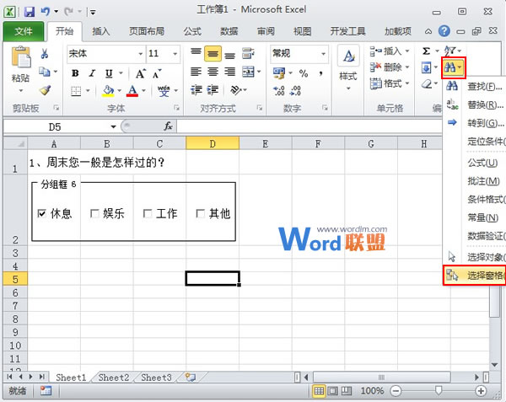
Task: Click the AutoSum sigma icon
Action: click(x=427, y=52)
